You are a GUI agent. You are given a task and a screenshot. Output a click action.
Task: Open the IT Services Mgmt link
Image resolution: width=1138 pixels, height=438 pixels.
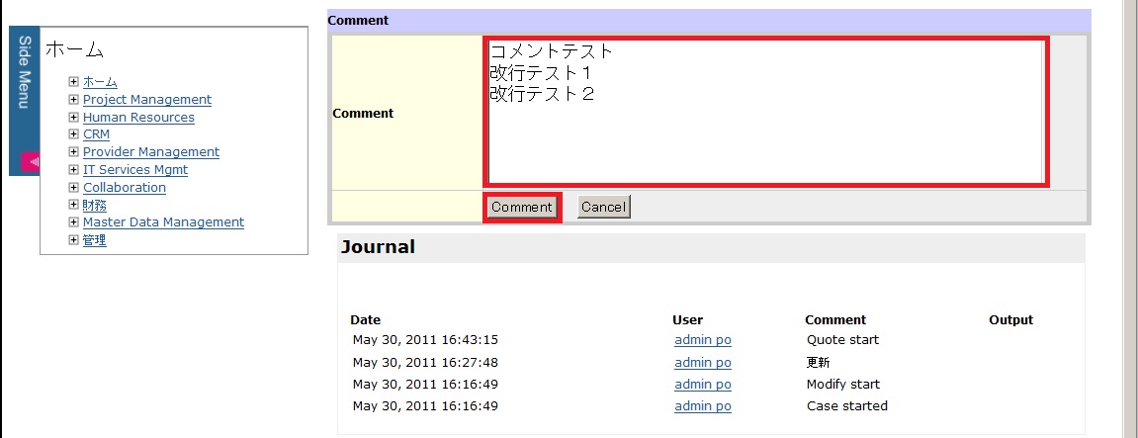pyautogui.click(x=135, y=169)
